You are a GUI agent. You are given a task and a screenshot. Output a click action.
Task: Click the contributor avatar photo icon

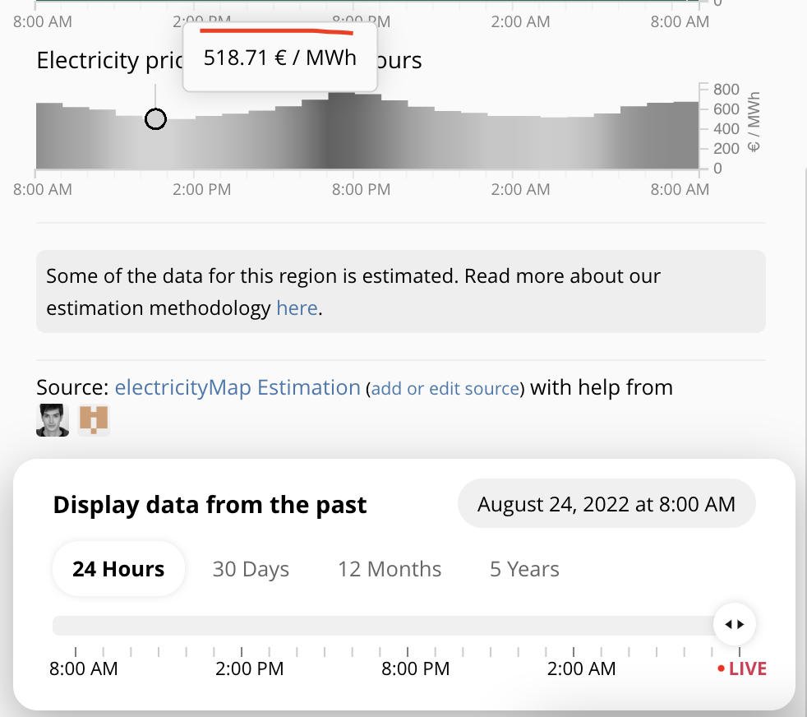(52, 420)
